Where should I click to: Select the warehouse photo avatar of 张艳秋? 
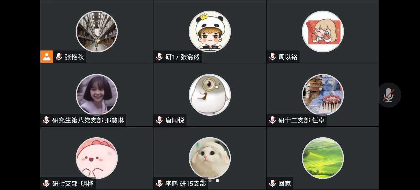97,32
